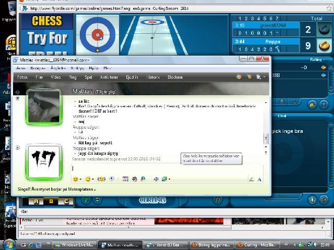Open the Arkiv menu in Messenger window
The image size is (334, 250).
tap(21, 68)
